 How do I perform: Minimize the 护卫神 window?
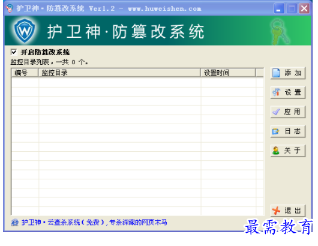(279, 8)
